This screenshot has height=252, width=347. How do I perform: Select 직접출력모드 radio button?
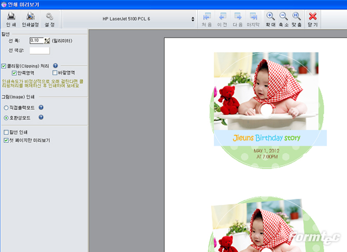[6, 108]
